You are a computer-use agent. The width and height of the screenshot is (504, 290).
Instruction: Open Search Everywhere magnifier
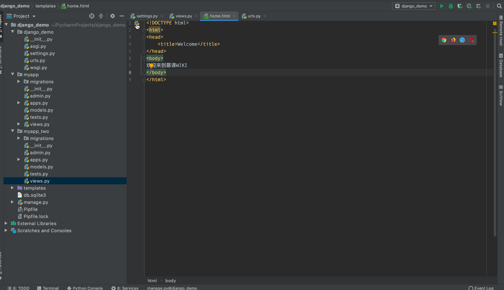[x=499, y=6]
